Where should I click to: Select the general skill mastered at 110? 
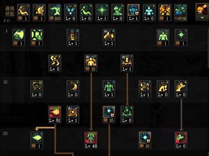pos(55,13)
